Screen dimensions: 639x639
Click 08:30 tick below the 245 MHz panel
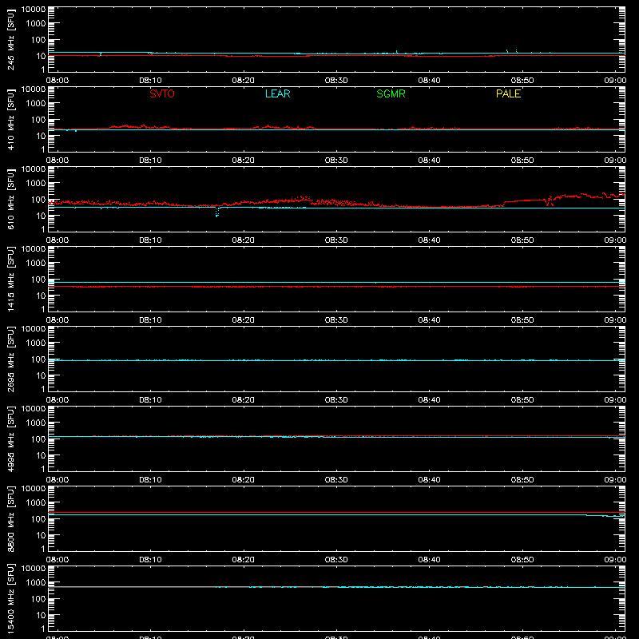pyautogui.click(x=336, y=81)
